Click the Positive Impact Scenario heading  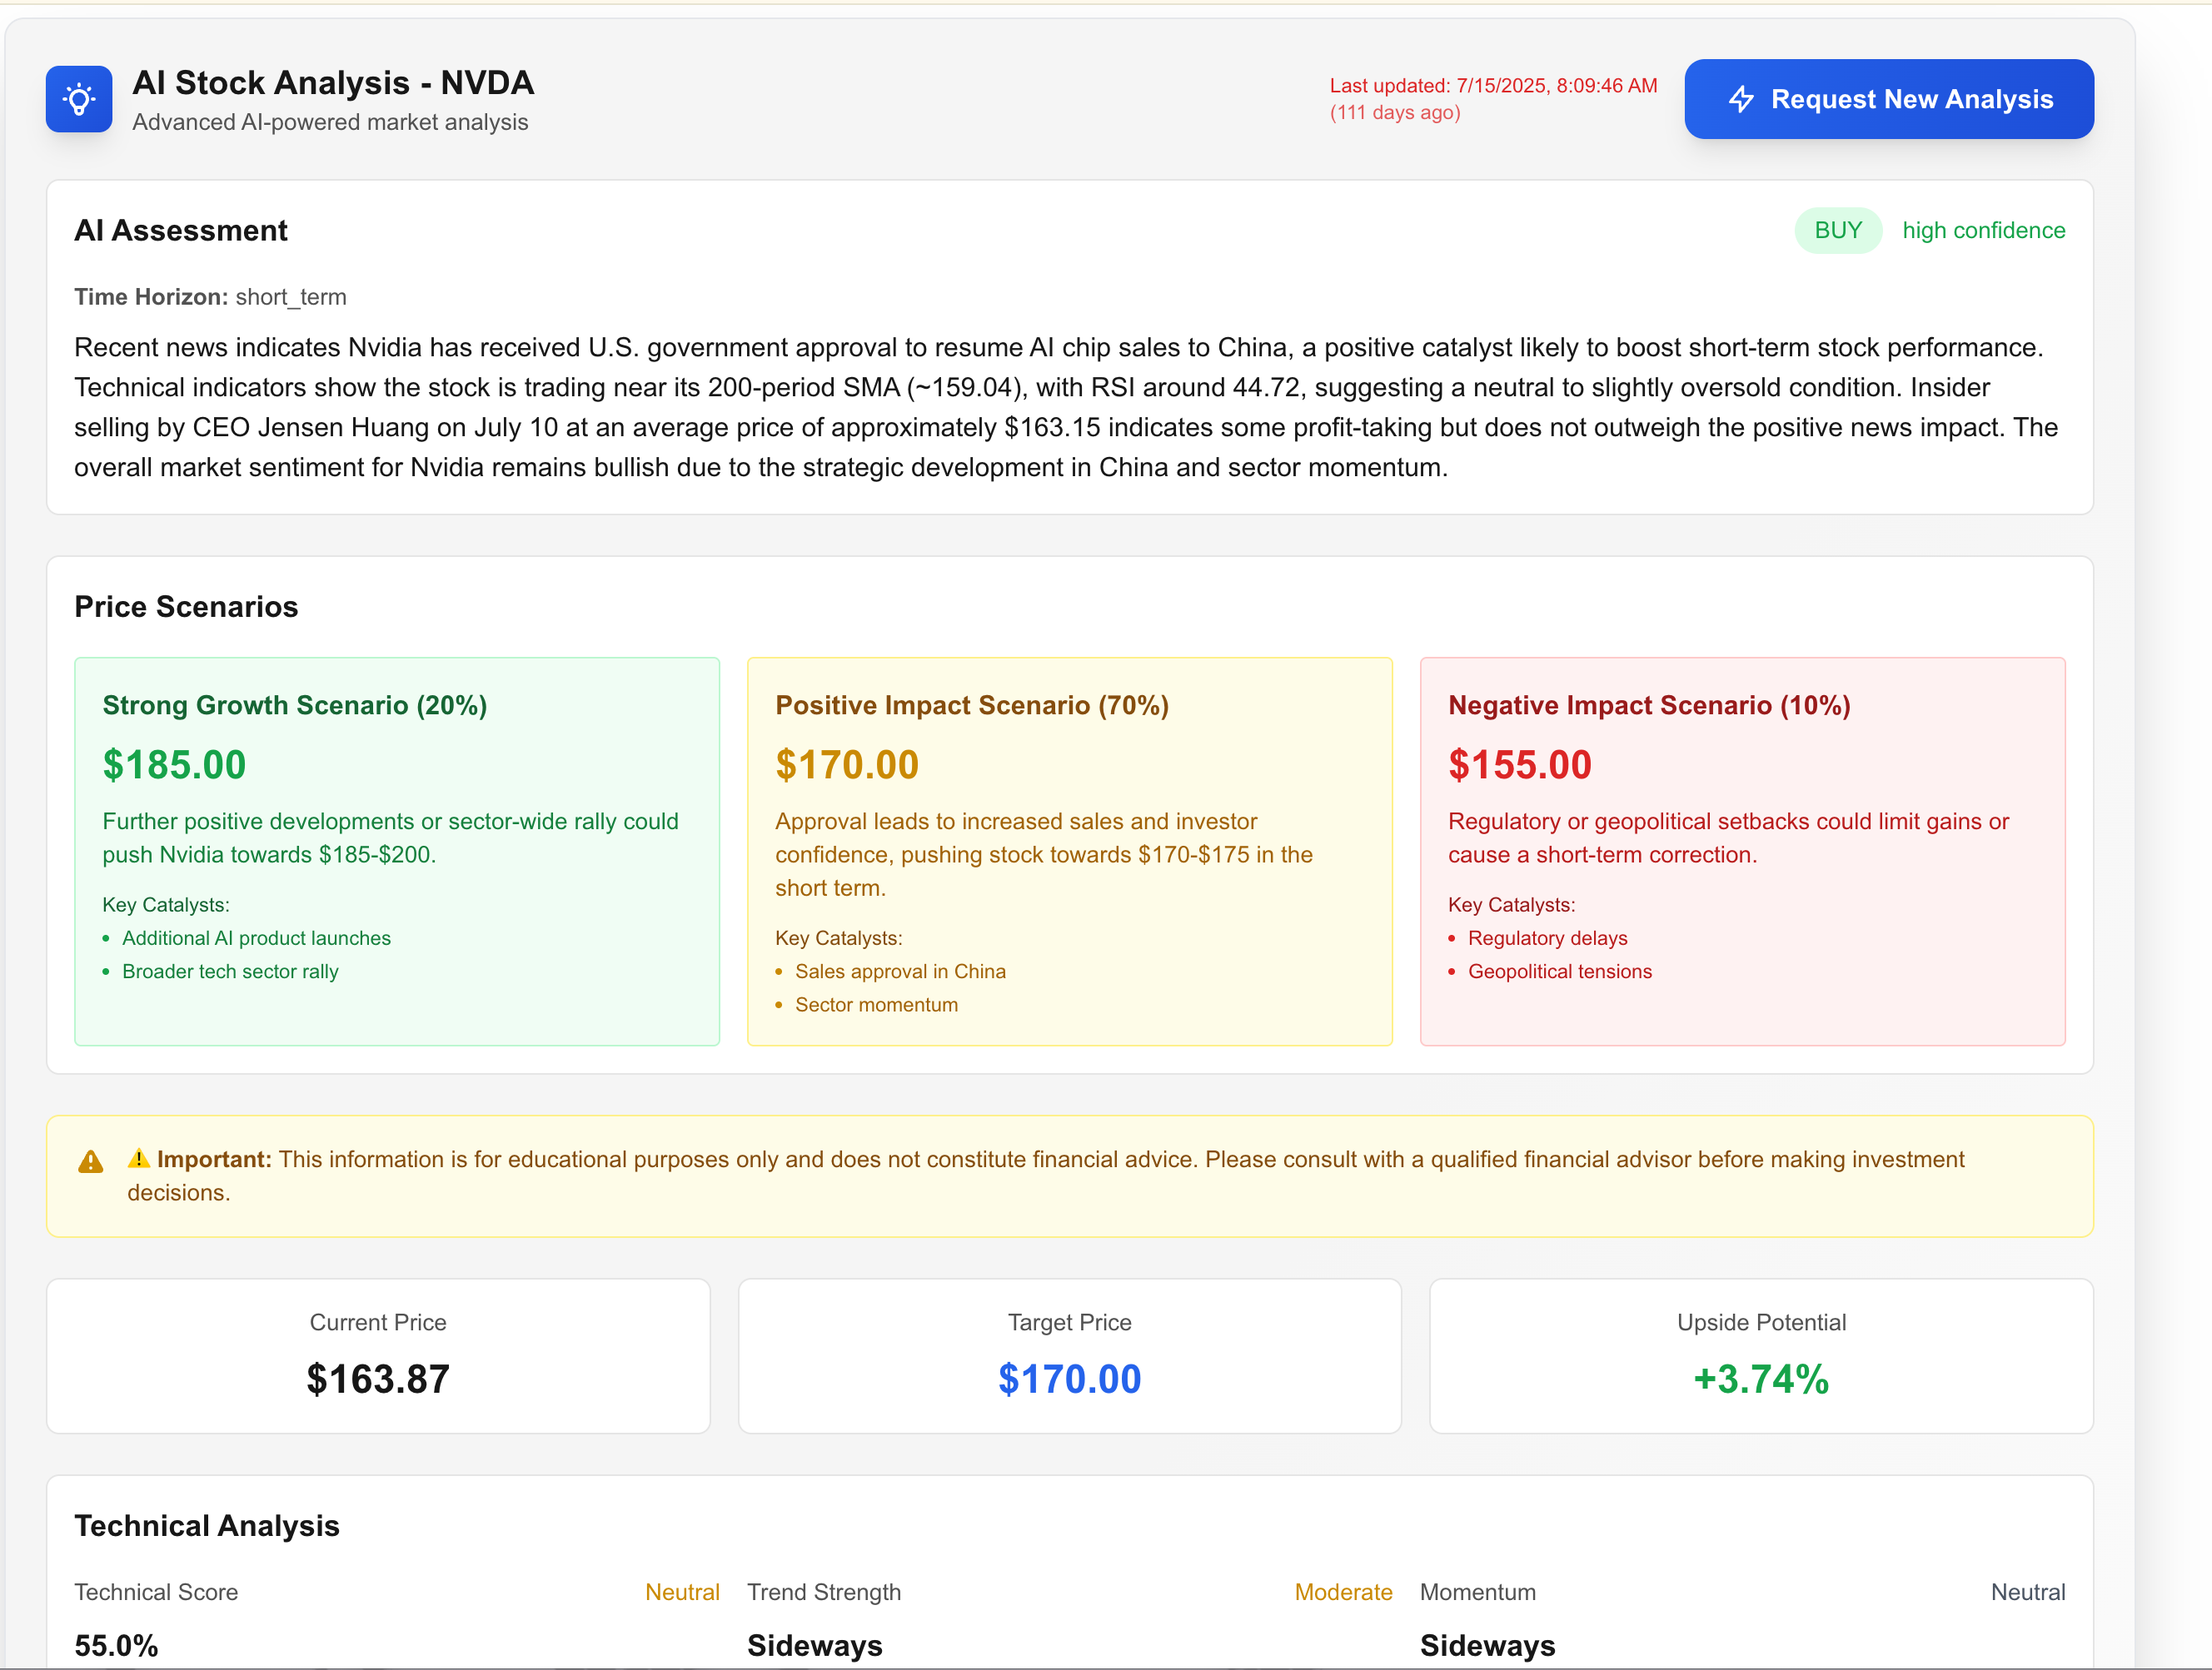click(x=971, y=706)
